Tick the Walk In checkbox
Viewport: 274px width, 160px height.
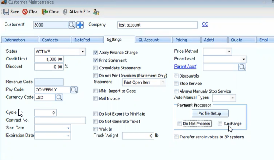click(95, 129)
